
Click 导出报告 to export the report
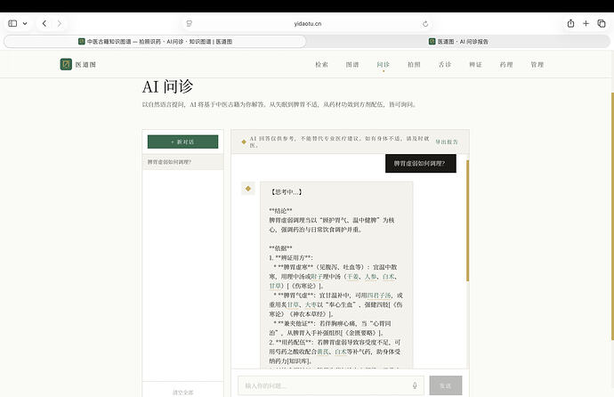(447, 142)
